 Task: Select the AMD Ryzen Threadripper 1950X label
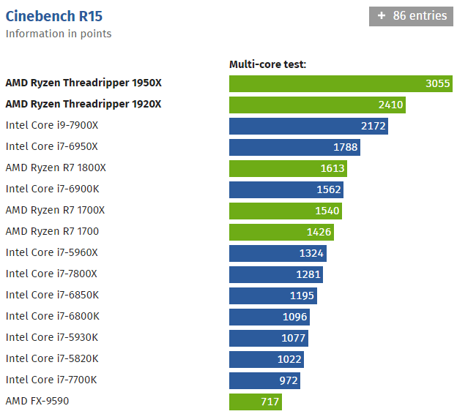[83, 83]
